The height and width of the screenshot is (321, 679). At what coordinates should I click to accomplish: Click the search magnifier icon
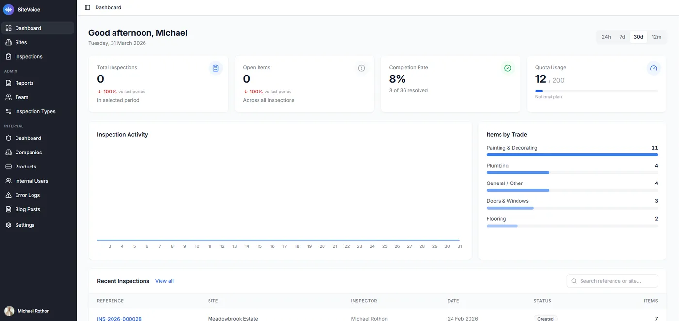(x=574, y=281)
